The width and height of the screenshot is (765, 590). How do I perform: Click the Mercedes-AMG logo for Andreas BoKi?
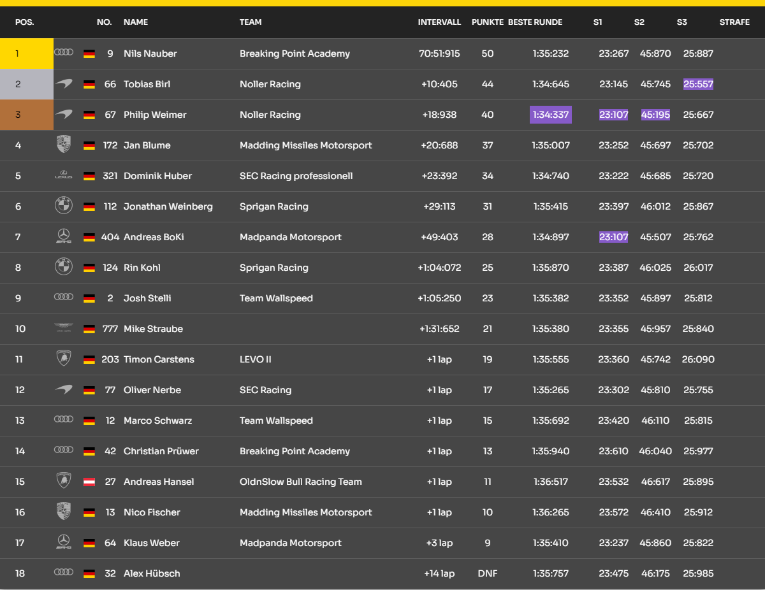click(64, 237)
